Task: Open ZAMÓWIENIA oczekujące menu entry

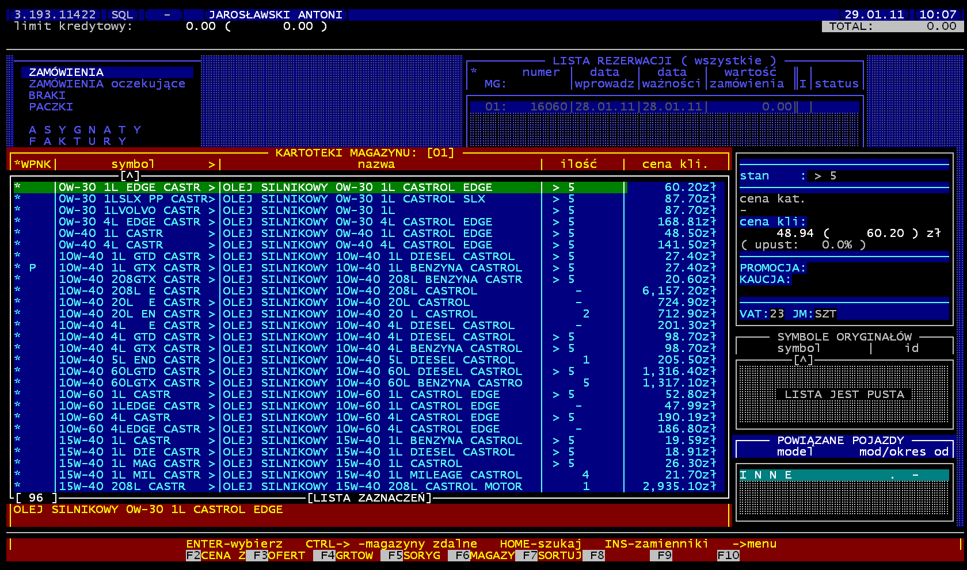Action: 108,84
